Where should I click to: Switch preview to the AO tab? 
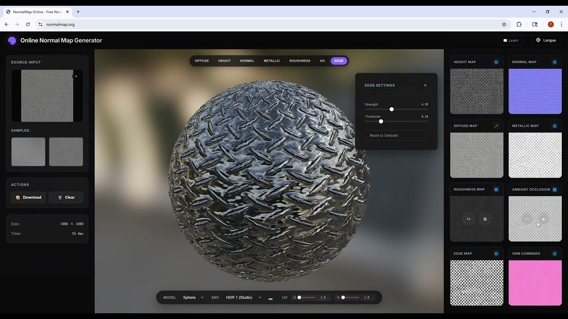[322, 61]
